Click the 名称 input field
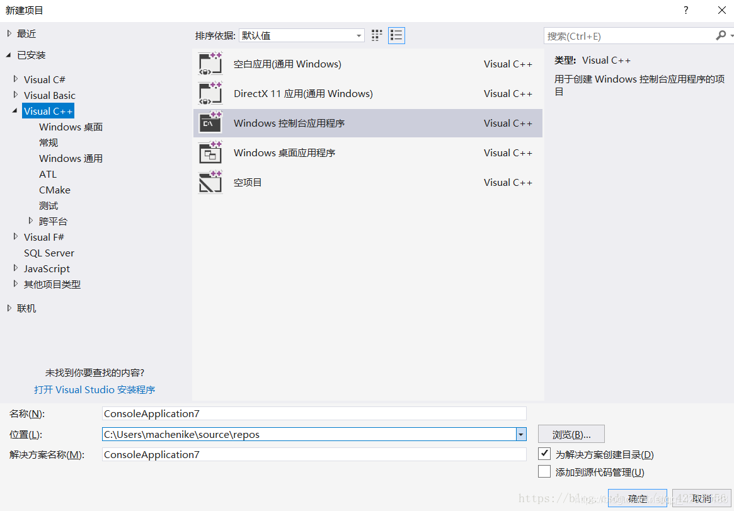 click(x=314, y=414)
